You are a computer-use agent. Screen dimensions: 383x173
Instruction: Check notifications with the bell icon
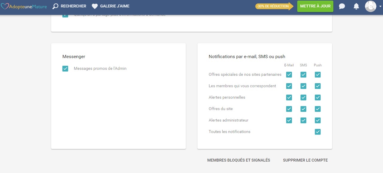click(x=356, y=6)
